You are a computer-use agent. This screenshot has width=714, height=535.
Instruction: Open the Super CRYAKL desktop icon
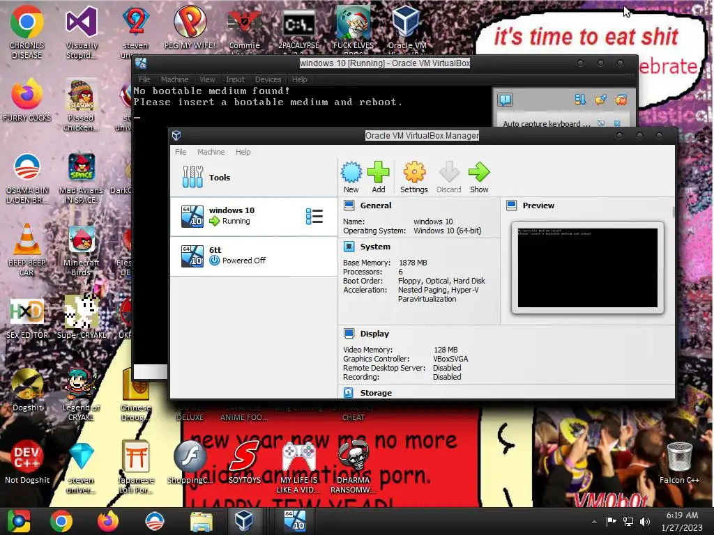82,317
